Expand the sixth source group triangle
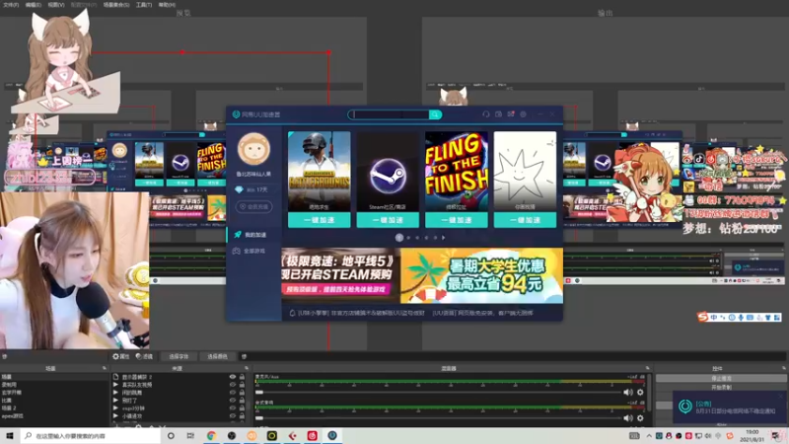Viewport: 789px width, 444px height. tap(115, 416)
